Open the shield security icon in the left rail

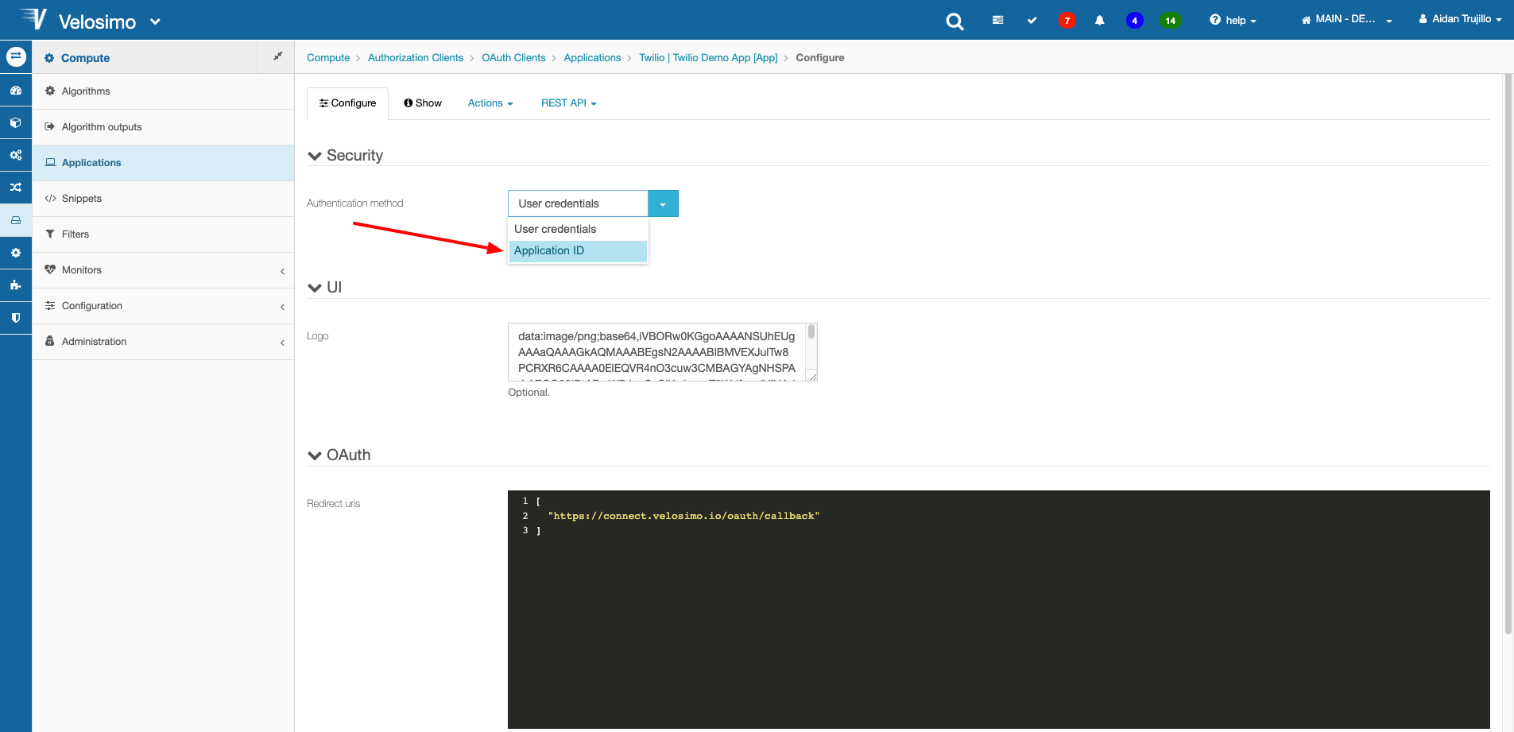pos(16,318)
